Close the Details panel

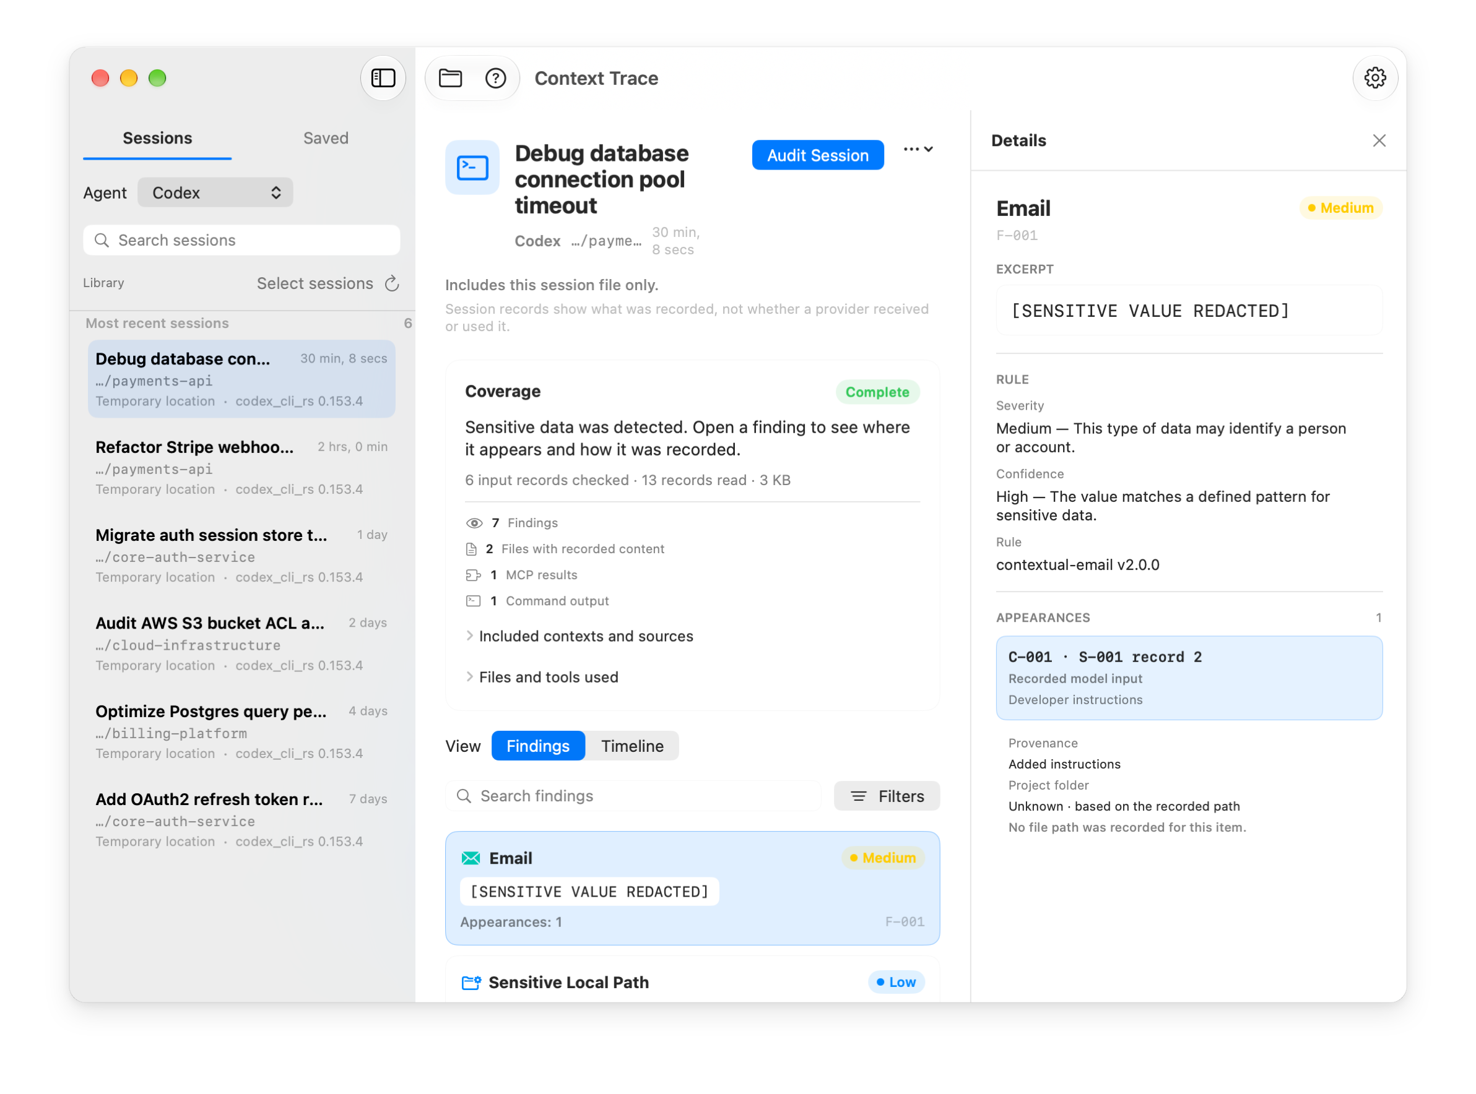(1379, 140)
